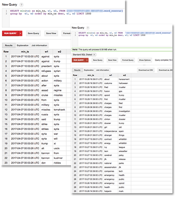178x198 pixels.
Task: Click inside the front window query editor
Action: 125,38
